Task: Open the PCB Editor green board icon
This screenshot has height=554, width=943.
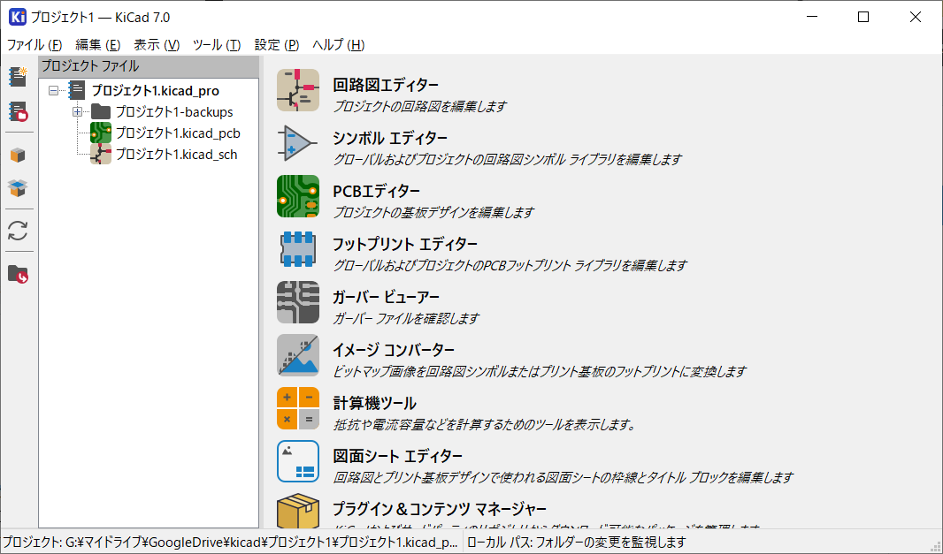Action: point(298,196)
